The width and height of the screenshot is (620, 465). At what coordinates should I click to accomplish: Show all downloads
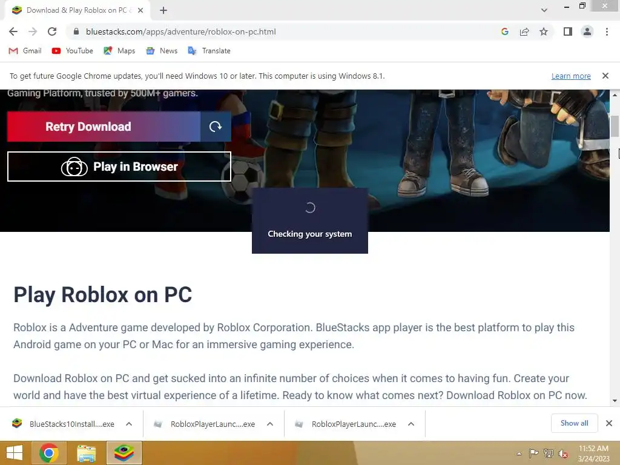pos(574,423)
